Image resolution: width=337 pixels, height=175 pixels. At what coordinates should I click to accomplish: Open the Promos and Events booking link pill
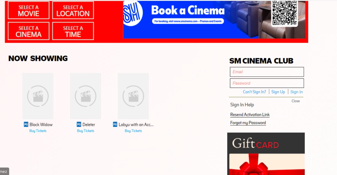tap(188, 21)
